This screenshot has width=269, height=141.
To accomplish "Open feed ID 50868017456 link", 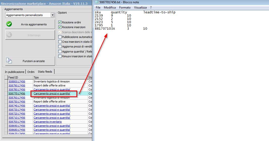I will click(17, 130).
